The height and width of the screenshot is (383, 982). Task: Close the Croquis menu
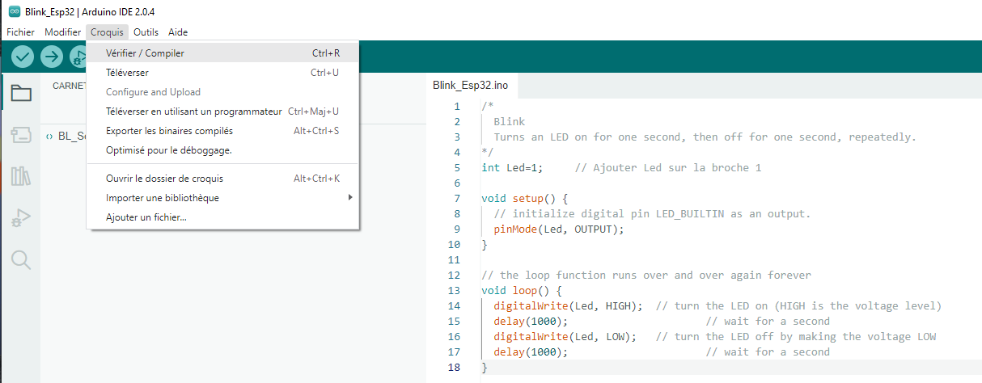[x=107, y=32]
